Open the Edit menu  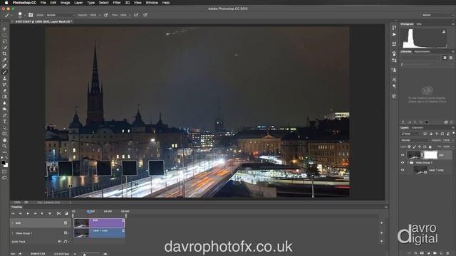(x=53, y=3)
